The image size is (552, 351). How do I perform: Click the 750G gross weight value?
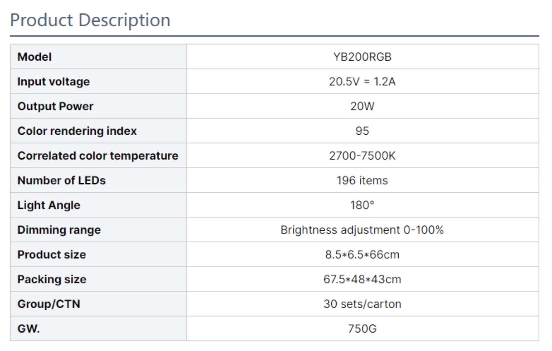[x=362, y=328]
